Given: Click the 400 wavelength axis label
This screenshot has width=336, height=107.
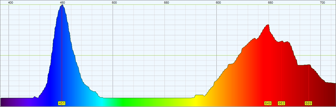Looking at the screenshot, I should (x=11, y=3).
